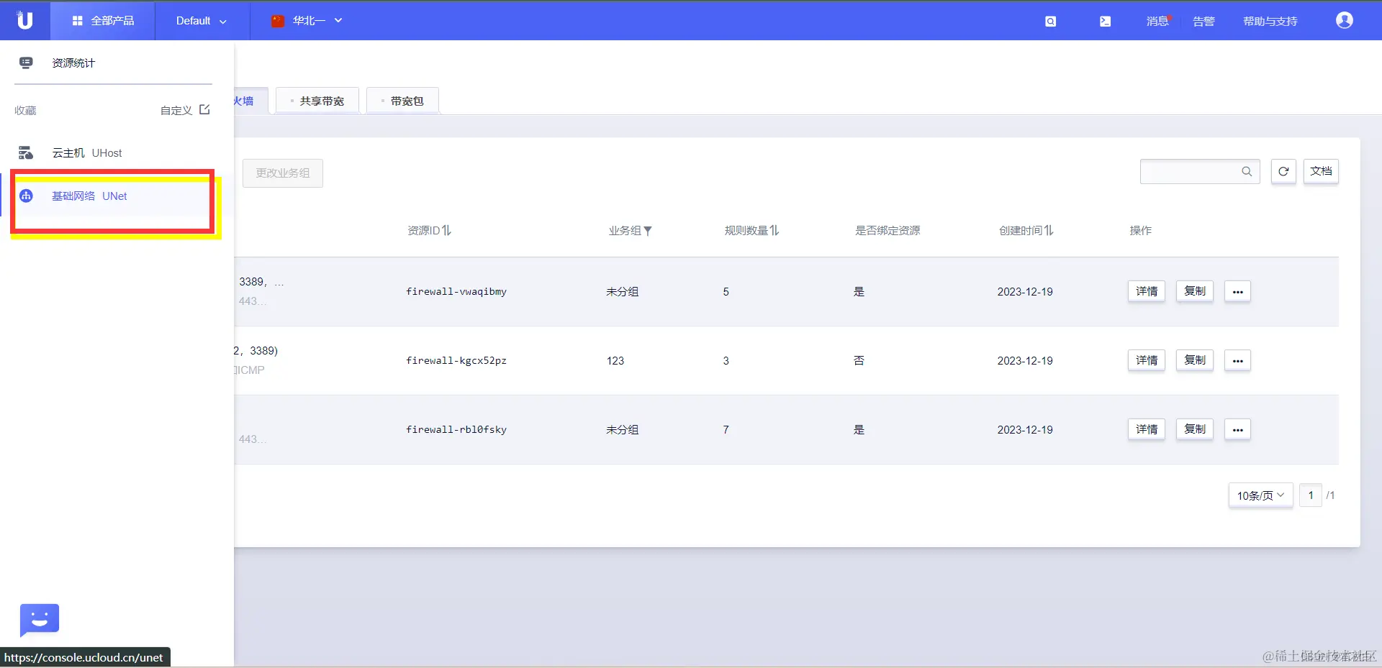The image size is (1382, 668).
Task: Open 详情 for firewall-kgcx52pz
Action: click(x=1146, y=360)
